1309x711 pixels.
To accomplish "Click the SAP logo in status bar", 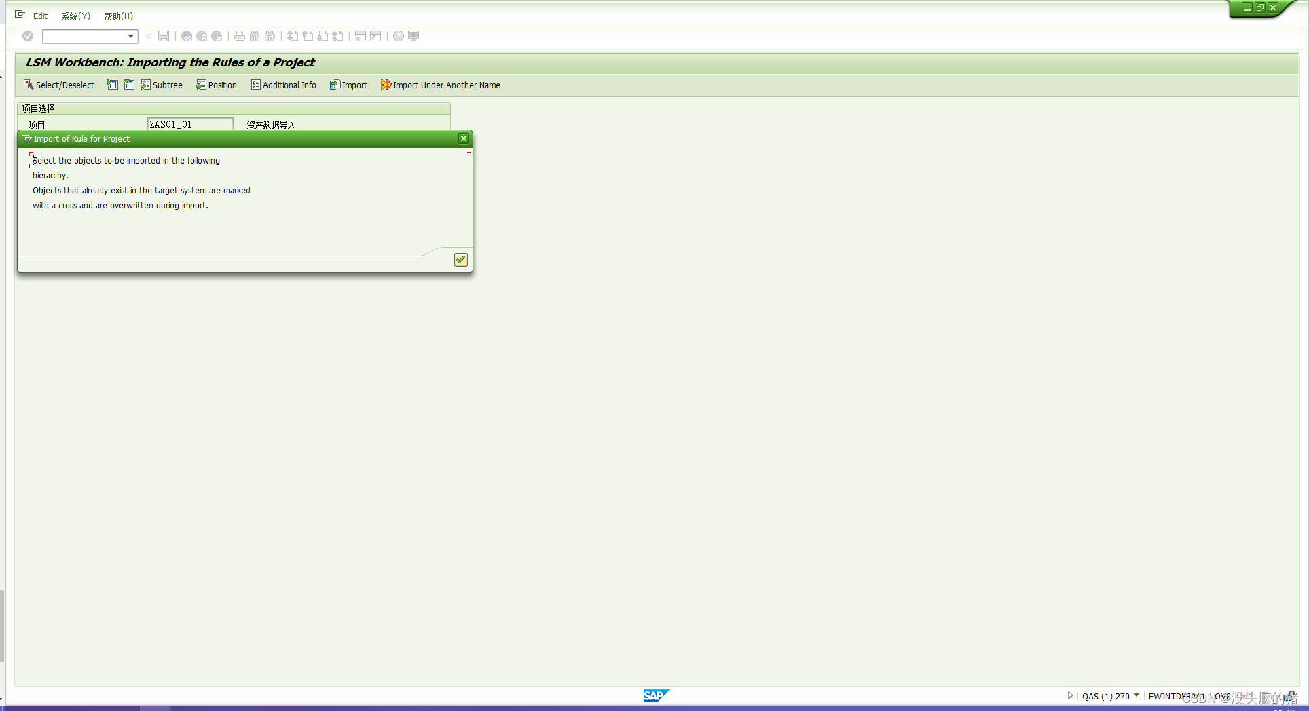I will [x=656, y=695].
